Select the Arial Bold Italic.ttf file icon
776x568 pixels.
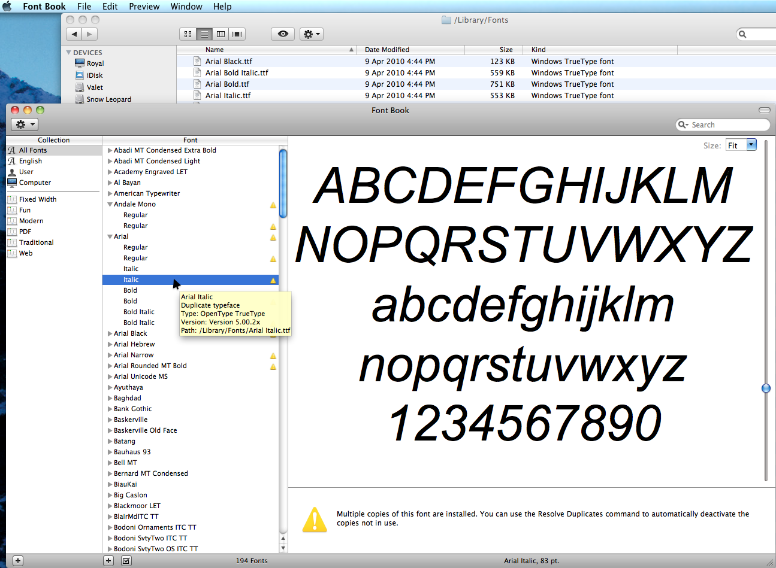click(197, 72)
